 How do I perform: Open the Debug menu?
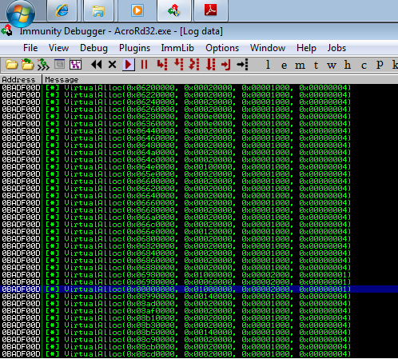(x=94, y=48)
